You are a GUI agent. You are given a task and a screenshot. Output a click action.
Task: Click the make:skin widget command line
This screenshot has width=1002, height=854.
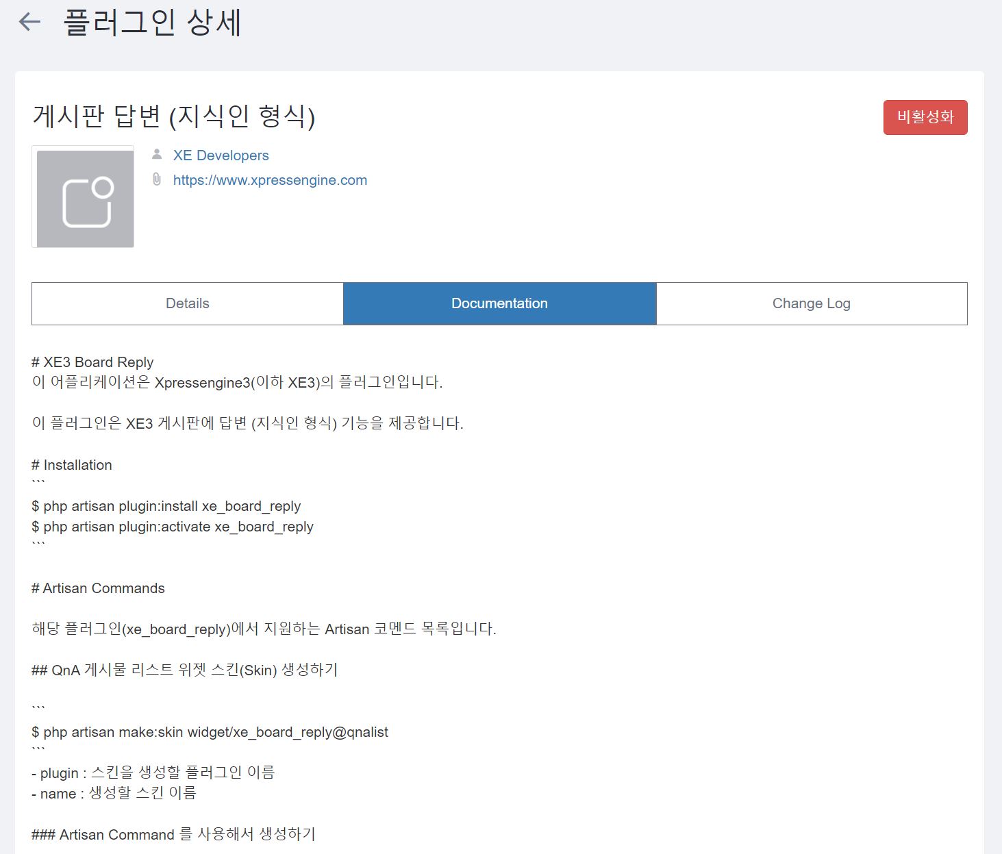pos(210,732)
